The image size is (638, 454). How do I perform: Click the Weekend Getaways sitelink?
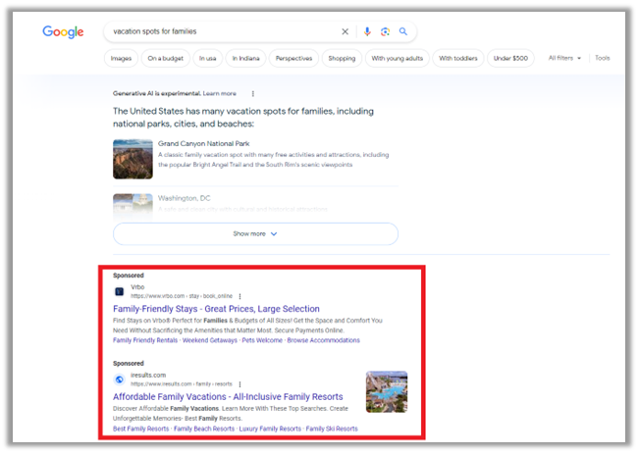[209, 340]
